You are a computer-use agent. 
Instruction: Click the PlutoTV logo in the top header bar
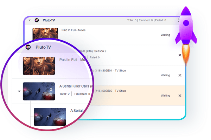tap(37, 20)
